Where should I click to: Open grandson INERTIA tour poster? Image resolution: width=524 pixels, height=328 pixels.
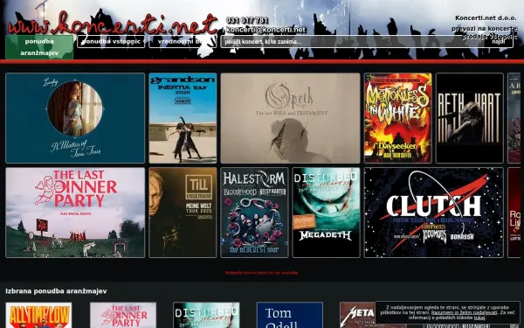[x=183, y=118]
